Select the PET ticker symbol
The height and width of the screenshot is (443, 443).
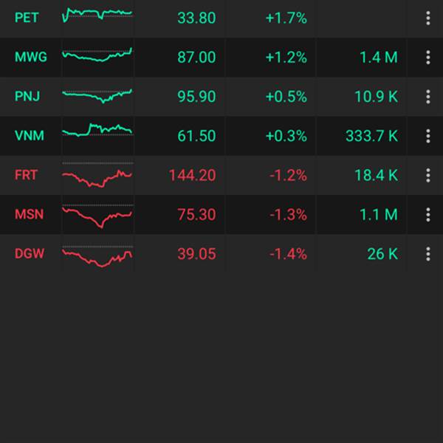27,18
